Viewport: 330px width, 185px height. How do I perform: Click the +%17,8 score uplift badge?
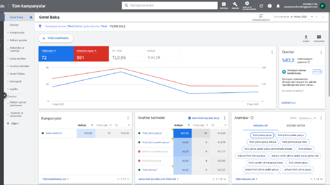pos(317,72)
